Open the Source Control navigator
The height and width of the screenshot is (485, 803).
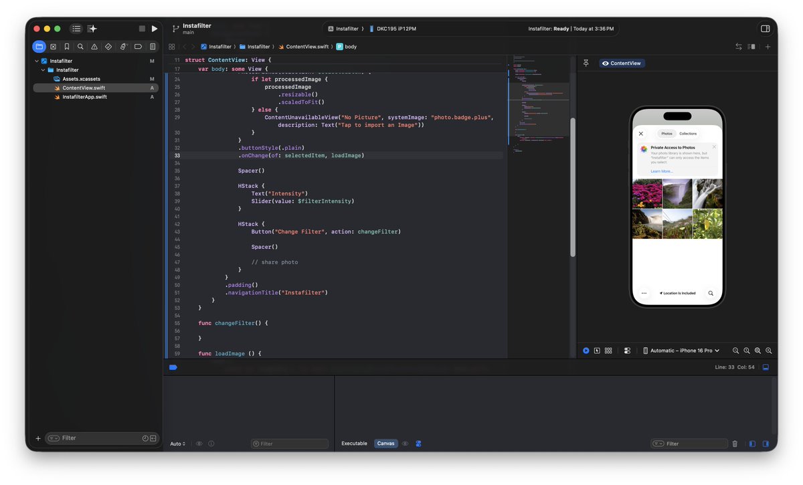pos(53,47)
